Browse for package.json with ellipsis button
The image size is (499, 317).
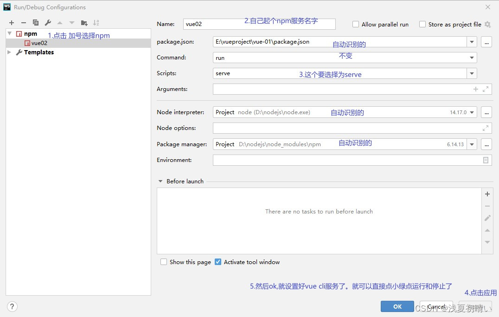[486, 42]
